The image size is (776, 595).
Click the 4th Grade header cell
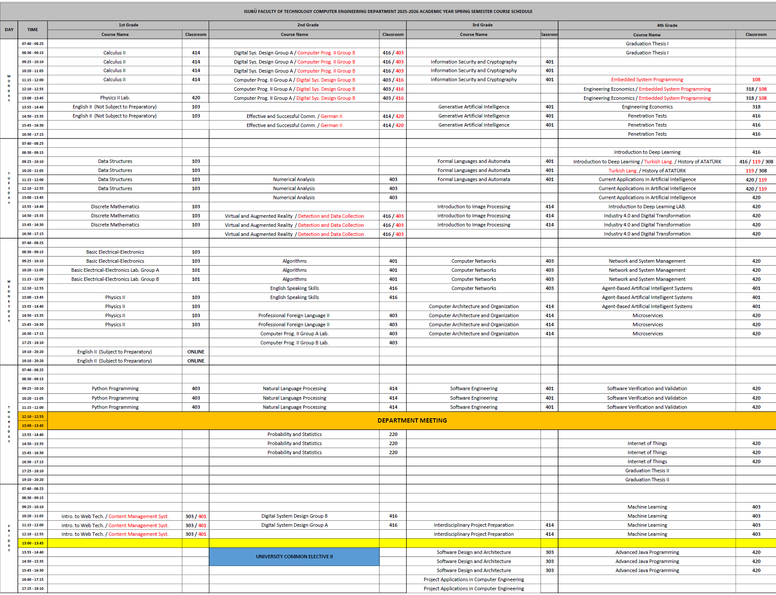667,25
